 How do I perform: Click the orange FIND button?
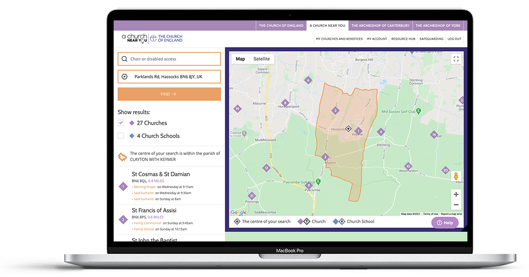tap(169, 94)
